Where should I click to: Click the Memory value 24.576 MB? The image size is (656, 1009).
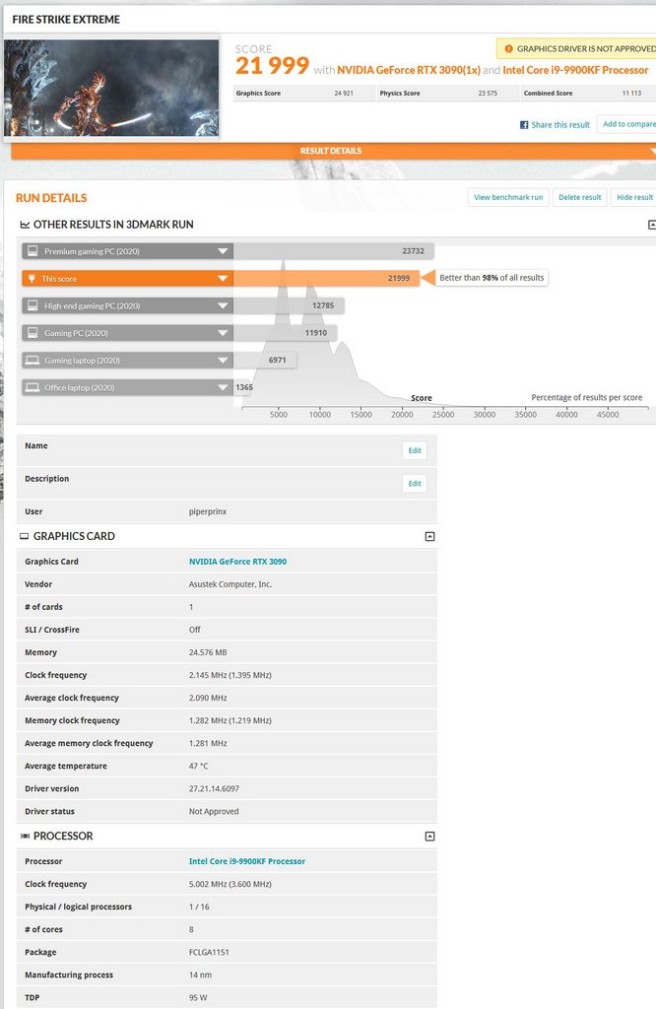pos(208,652)
